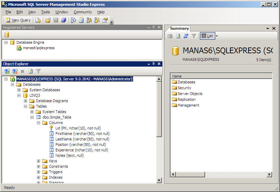Select the Lid primary key column
Image resolution: width=280 pixels, height=192 pixels.
click(78, 128)
